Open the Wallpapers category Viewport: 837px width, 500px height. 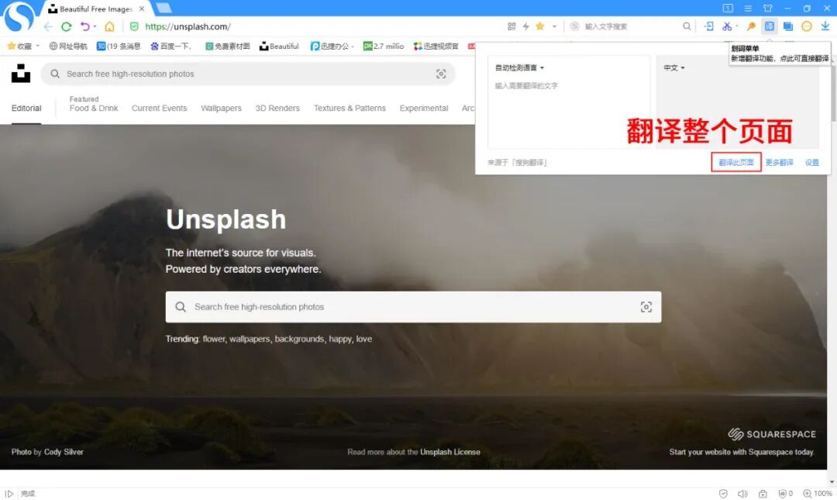(x=221, y=108)
